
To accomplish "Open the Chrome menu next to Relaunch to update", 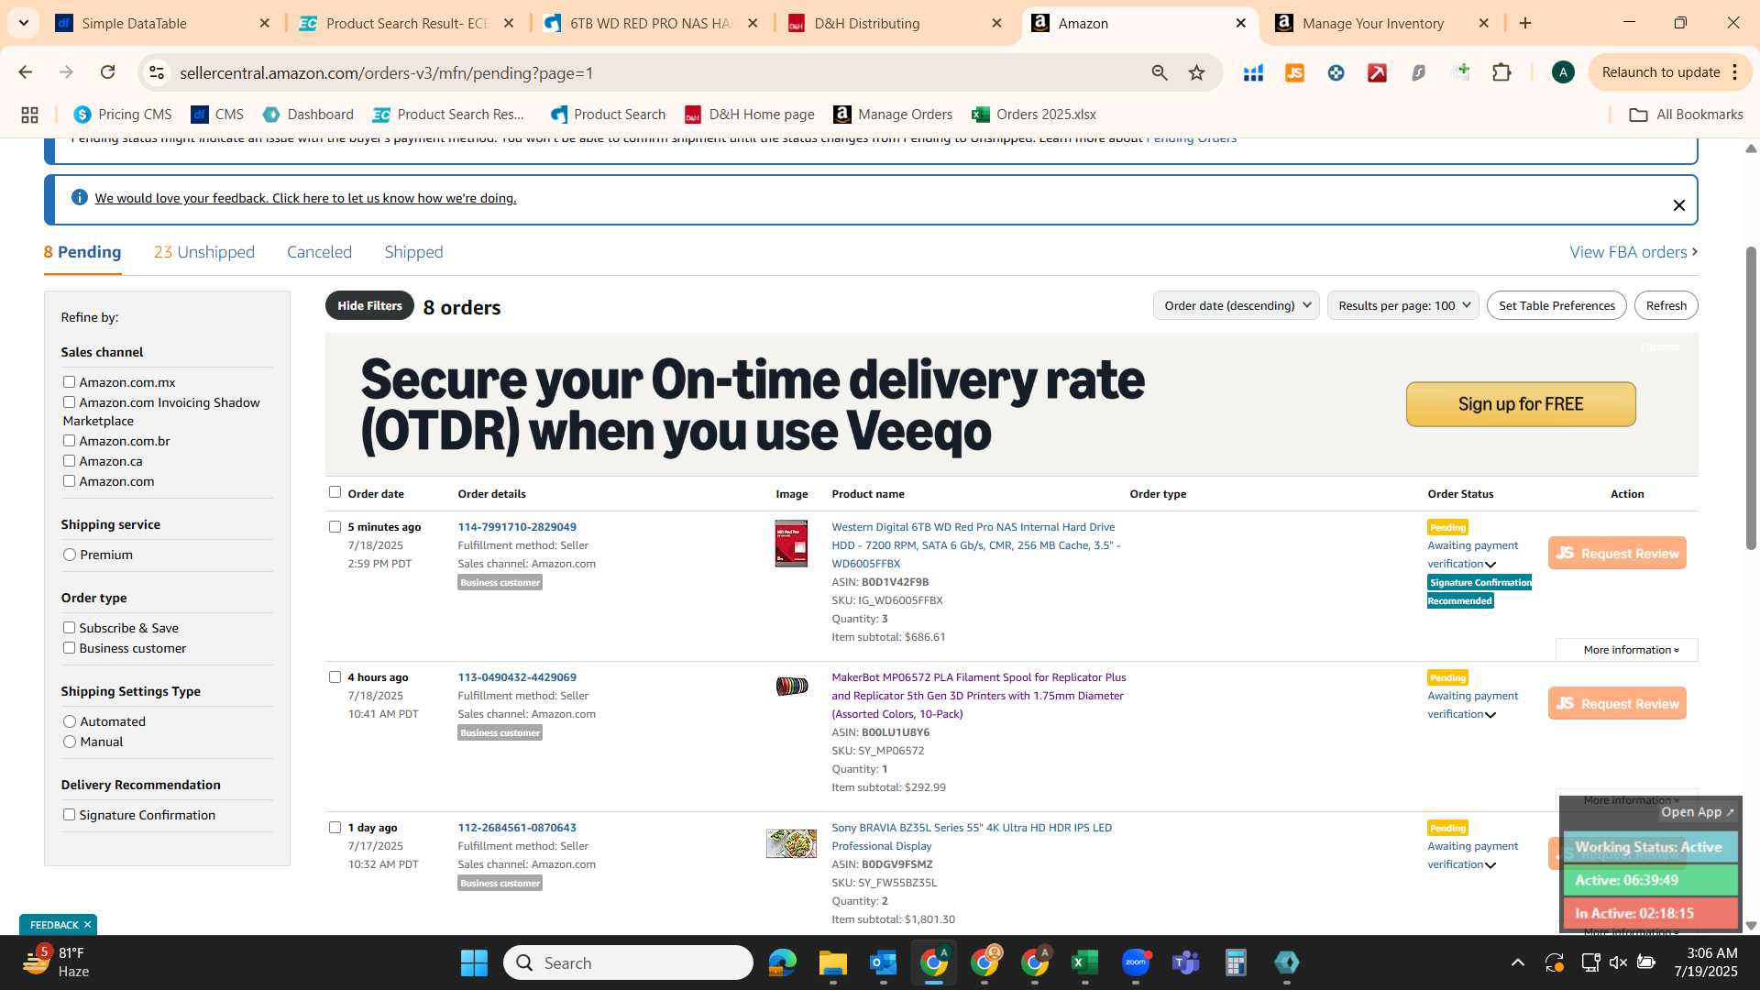I will pos(1734,72).
